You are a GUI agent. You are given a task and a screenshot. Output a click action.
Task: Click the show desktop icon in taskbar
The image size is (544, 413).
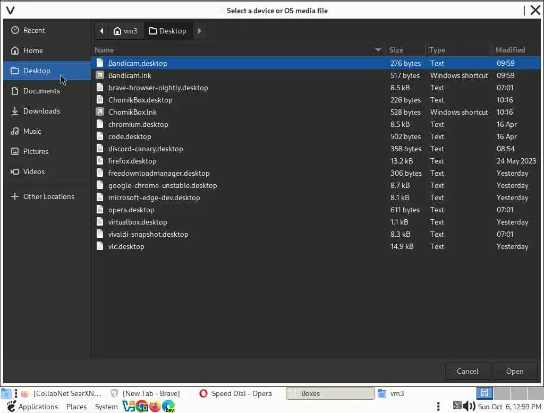click(x=6, y=393)
